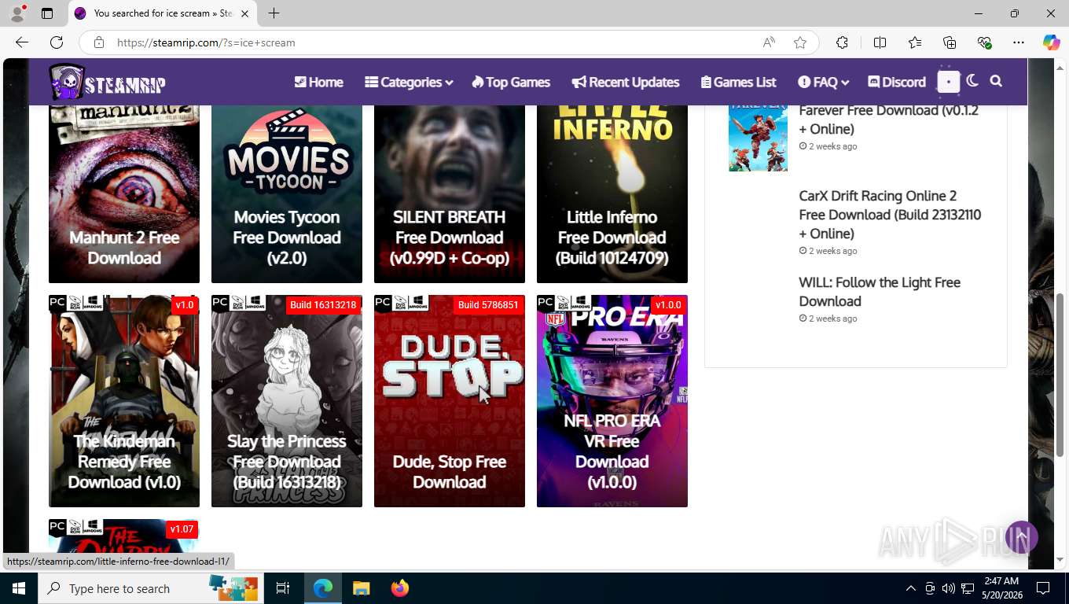The image size is (1069, 604).
Task: Click the v1.0.0 version badge
Action: point(668,305)
